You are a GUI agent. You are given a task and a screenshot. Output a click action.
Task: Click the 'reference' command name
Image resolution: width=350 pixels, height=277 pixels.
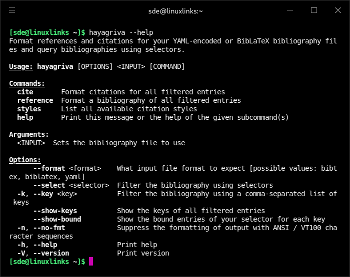pos(35,100)
